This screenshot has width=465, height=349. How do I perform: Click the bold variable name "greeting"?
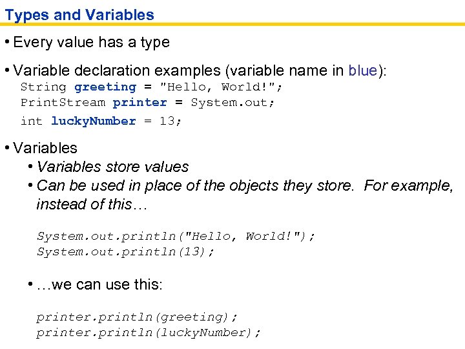point(105,87)
